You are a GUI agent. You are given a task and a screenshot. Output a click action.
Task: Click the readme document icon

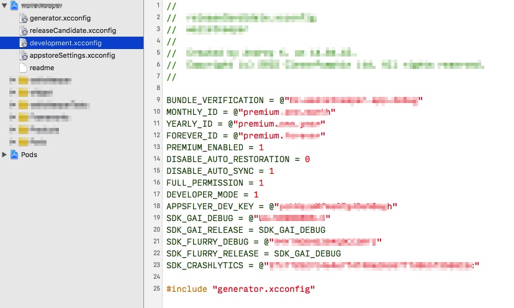point(23,68)
